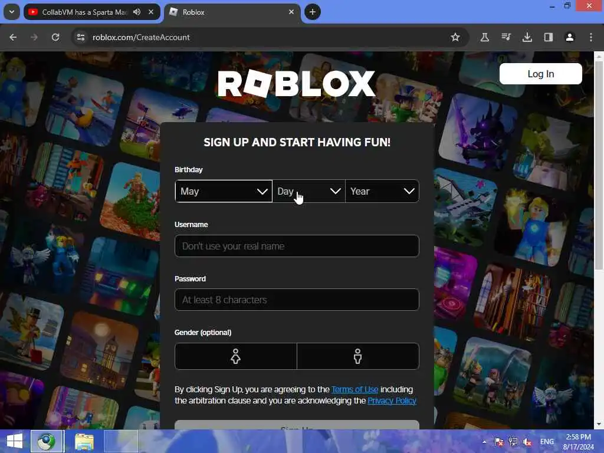The image size is (604, 453).
Task: Open the birthday month dropdown showing May
Action: (224, 191)
